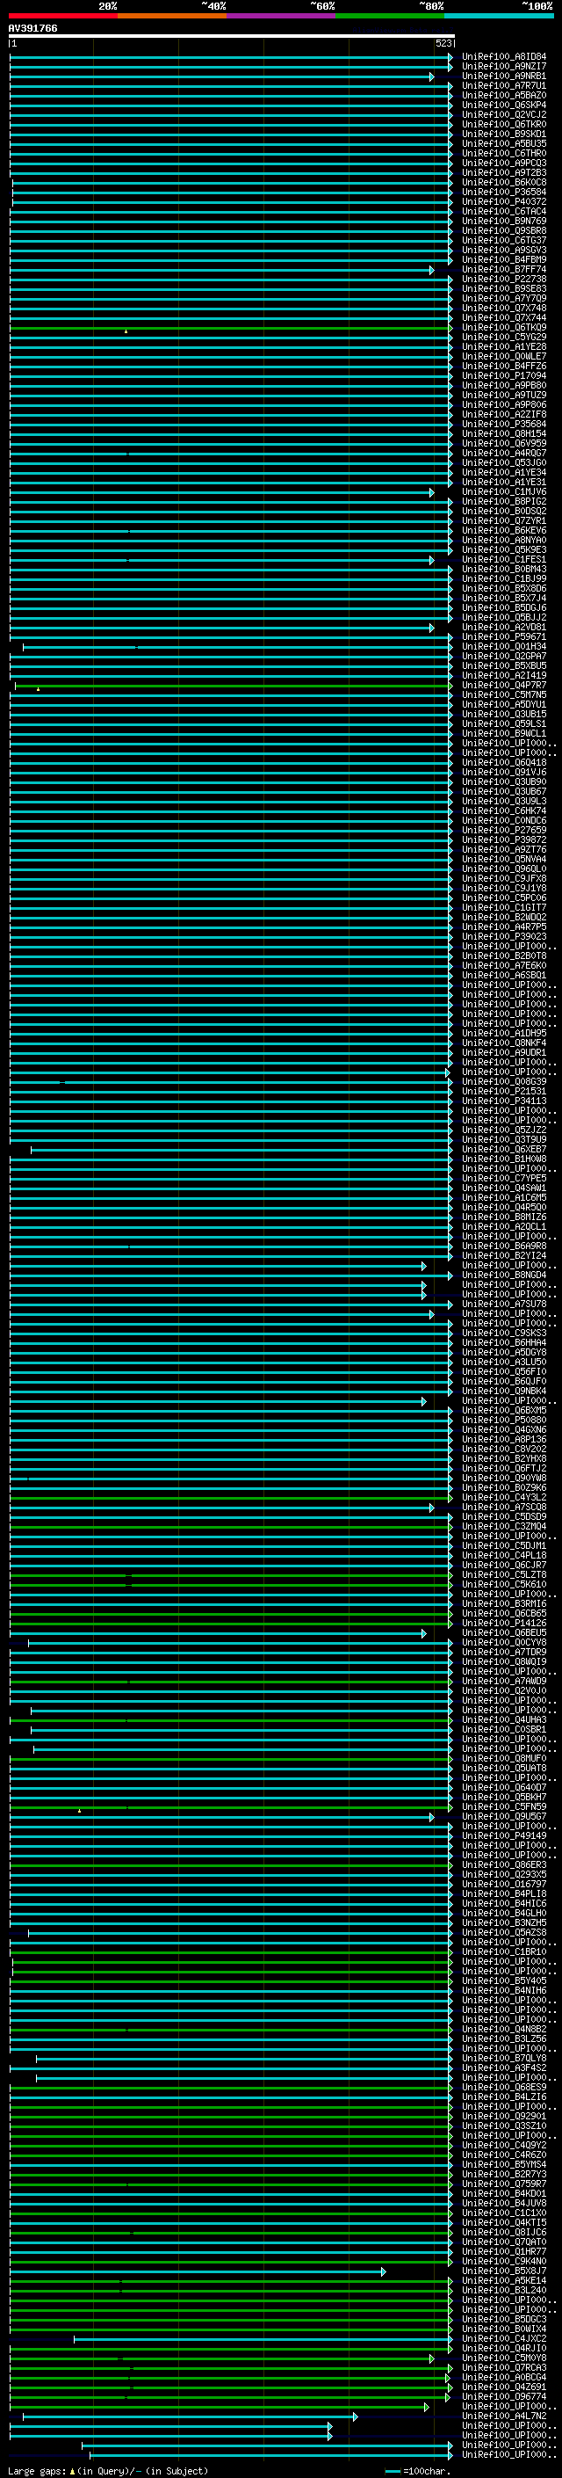Image resolution: width=562 pixels, height=2478 pixels.
Task: Click the Large gaps legend text
Action: [108, 2471]
